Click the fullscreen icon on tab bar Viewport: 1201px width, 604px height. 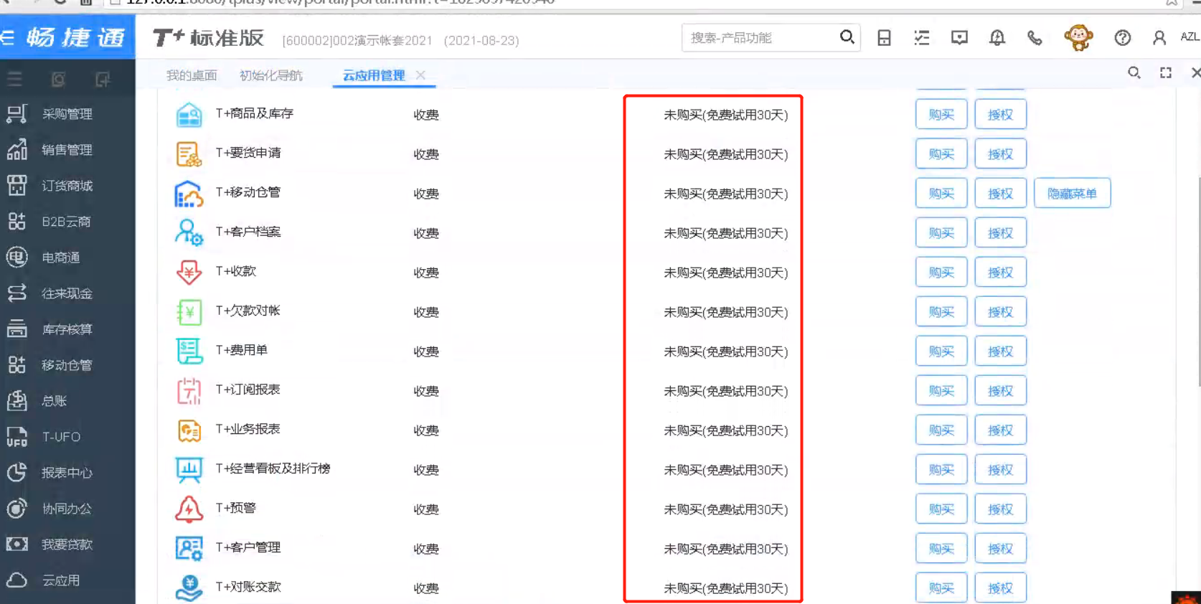1166,73
